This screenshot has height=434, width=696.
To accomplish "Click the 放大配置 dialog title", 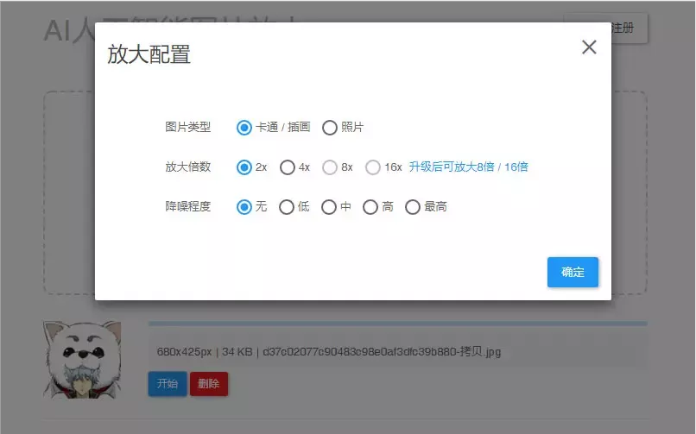I will pos(149,54).
